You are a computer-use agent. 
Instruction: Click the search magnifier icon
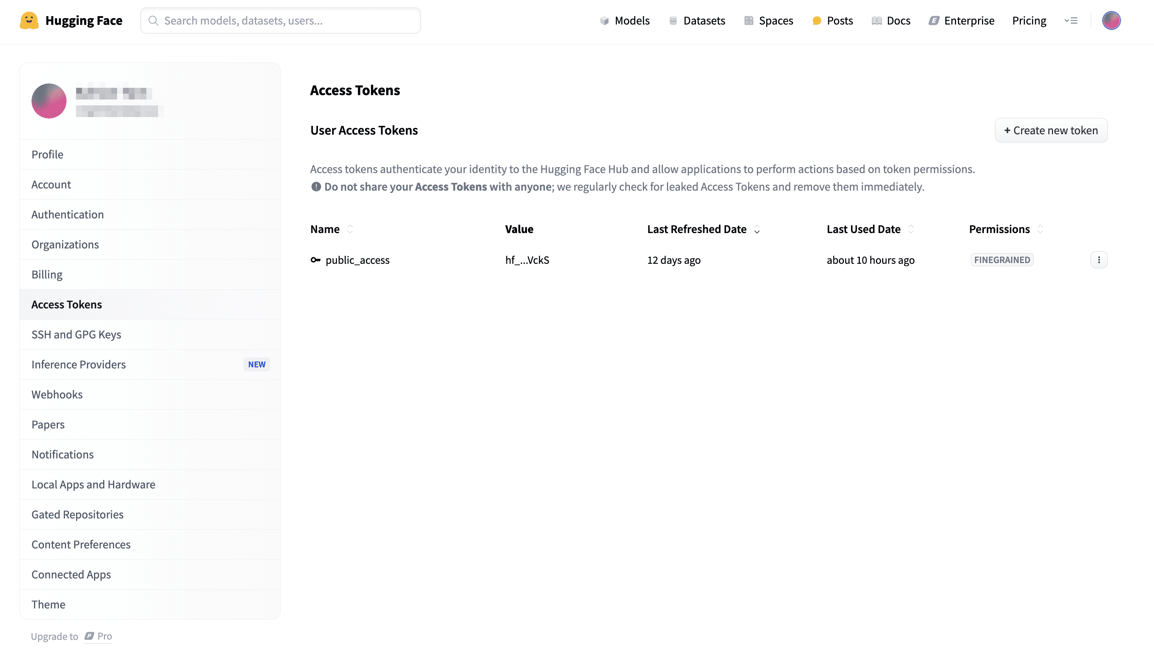coord(153,20)
